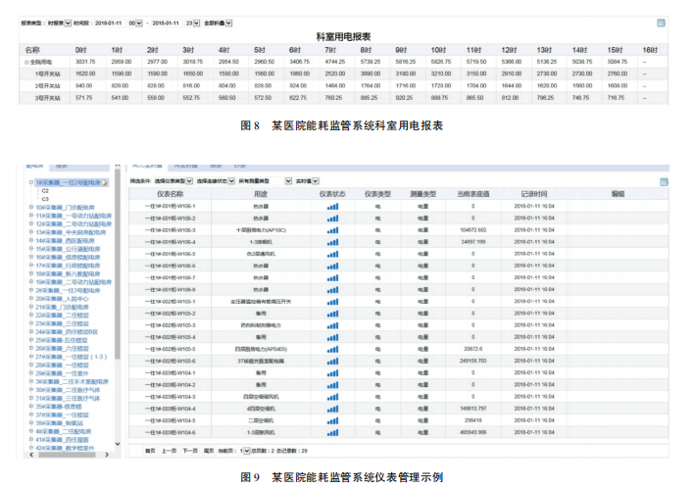This screenshot has width=694, height=488.
Task: Open the 当前页 page number dropdown
Action: (x=246, y=450)
